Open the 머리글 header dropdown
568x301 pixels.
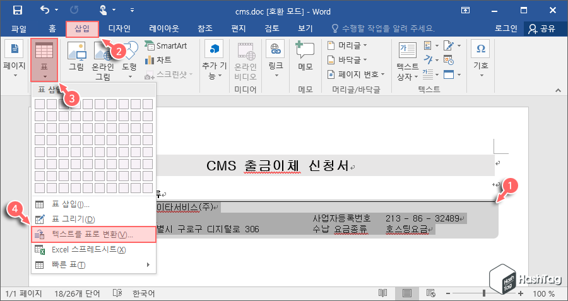coord(347,45)
